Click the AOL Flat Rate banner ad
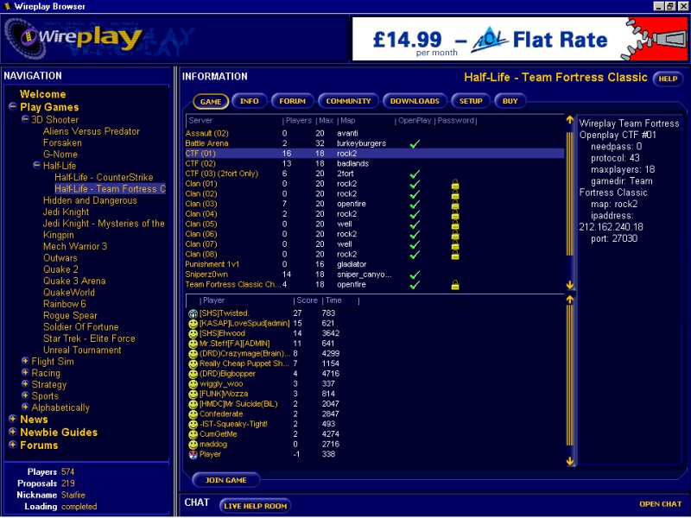 click(x=521, y=39)
